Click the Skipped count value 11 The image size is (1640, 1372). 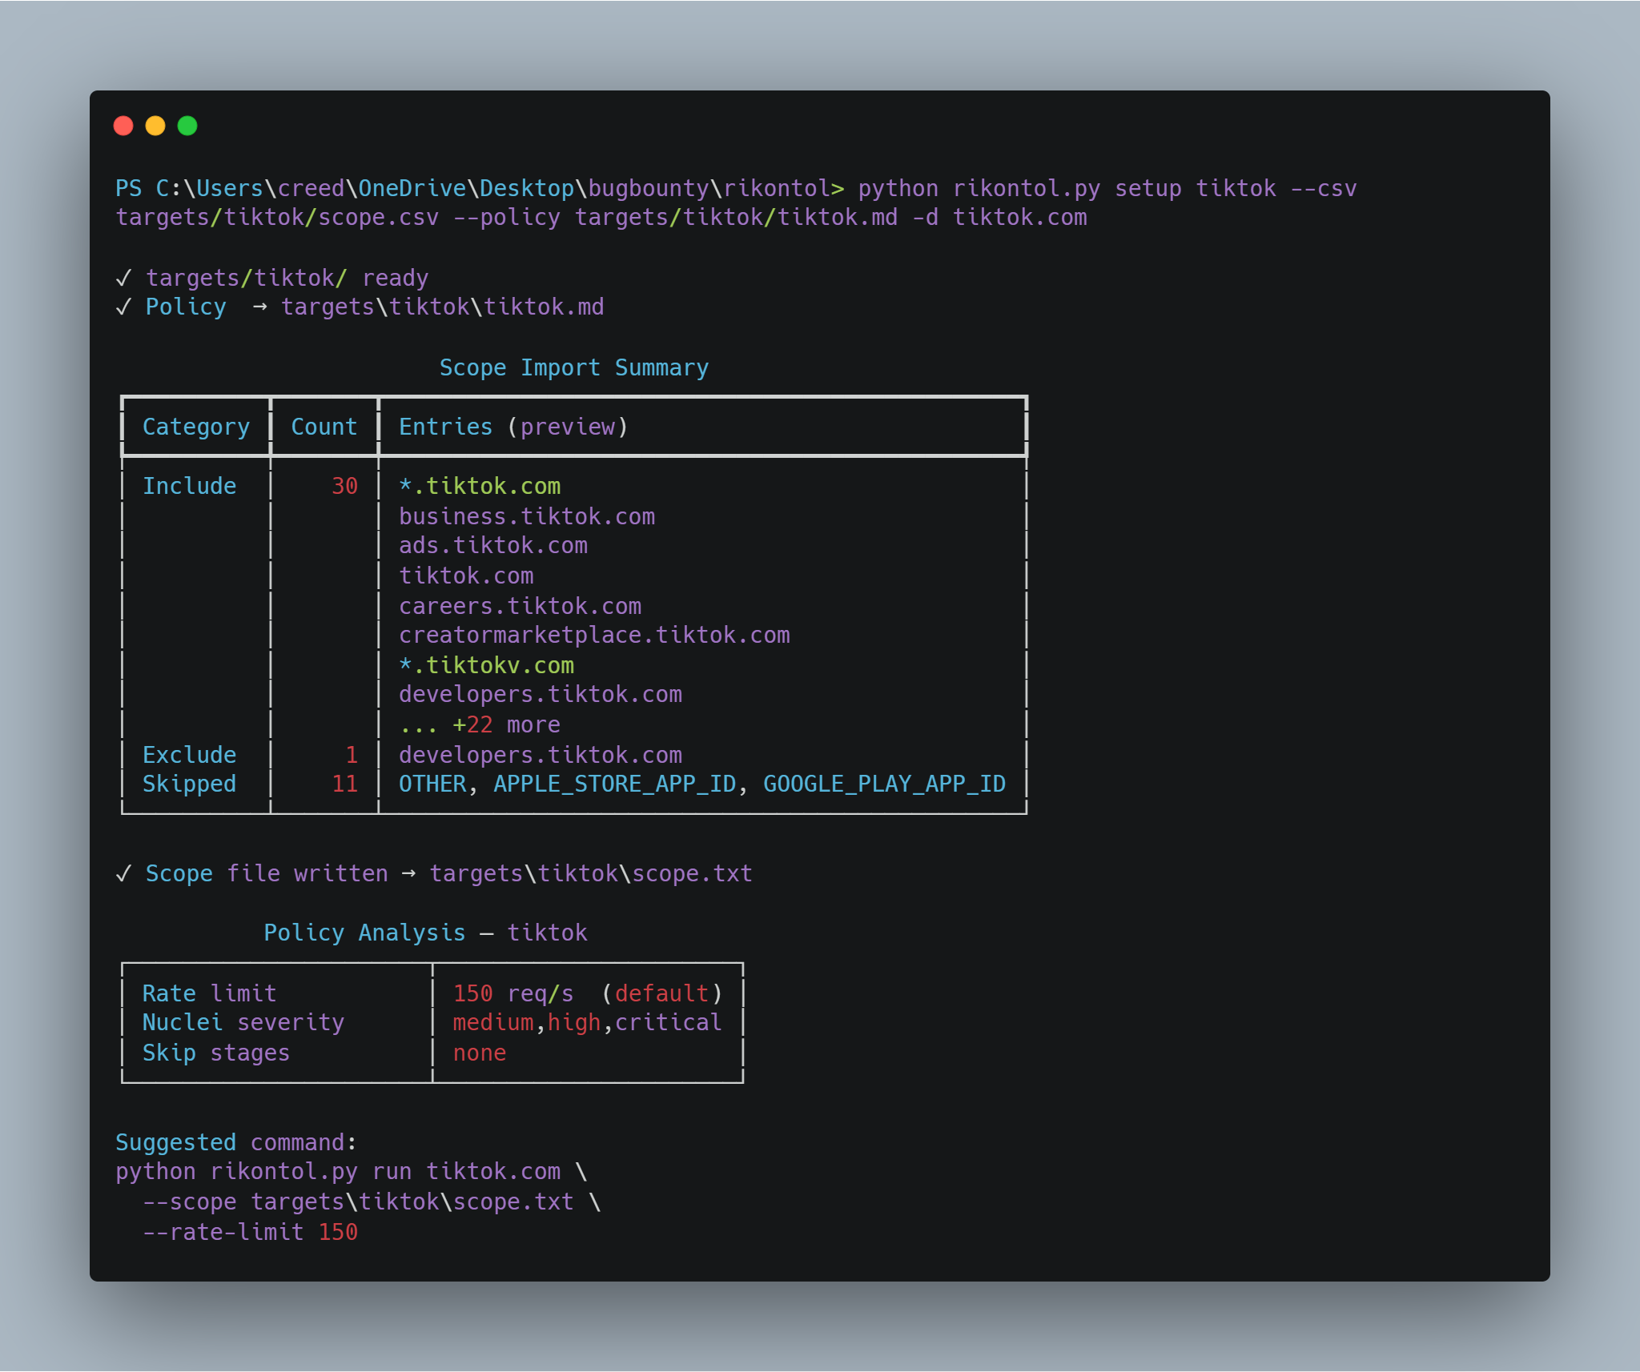click(x=344, y=784)
